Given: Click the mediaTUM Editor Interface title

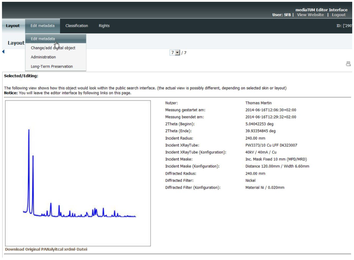Looking at the screenshot, I should [x=321, y=10].
